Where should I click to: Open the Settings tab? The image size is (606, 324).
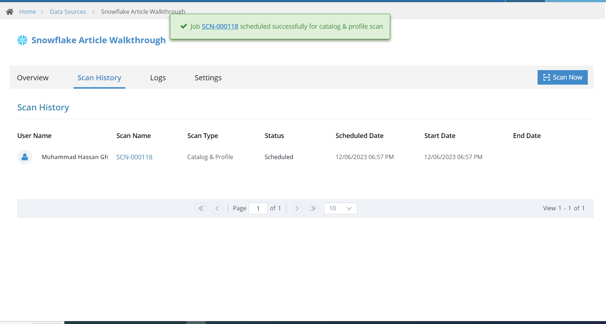pos(208,78)
